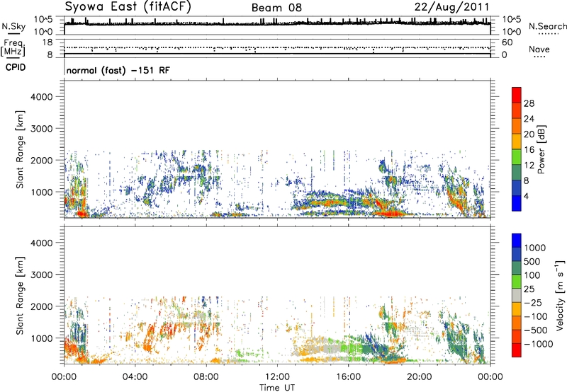Image resolution: width=567 pixels, height=392 pixels.
Task: Click the "4" tick on Power colorbar
Action: pyautogui.click(x=526, y=197)
